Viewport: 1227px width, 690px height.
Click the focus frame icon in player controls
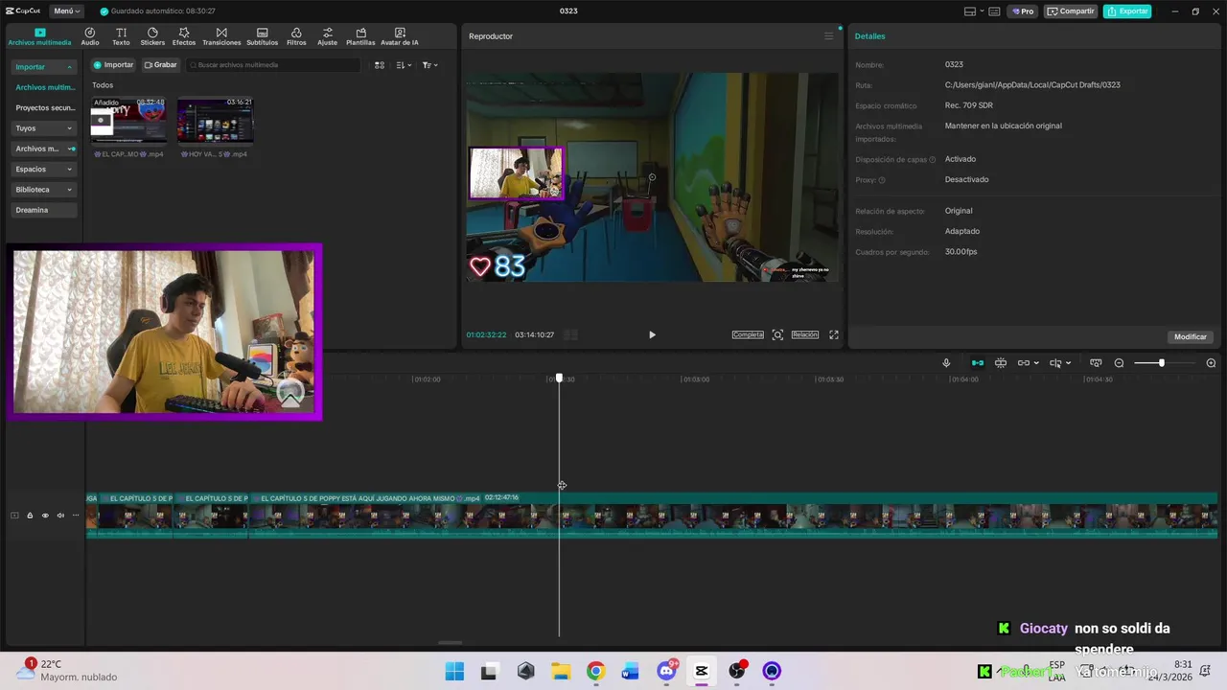(x=777, y=334)
